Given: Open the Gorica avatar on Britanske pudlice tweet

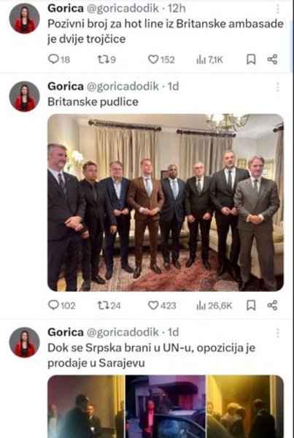Looking at the screenshot, I should [25, 96].
